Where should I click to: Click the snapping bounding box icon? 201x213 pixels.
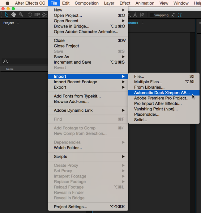coord(180,15)
